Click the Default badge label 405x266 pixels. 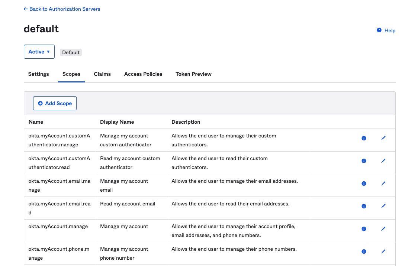(71, 52)
